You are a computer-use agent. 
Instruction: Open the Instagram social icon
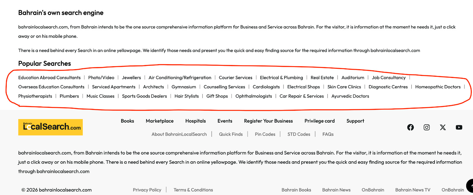tap(427, 127)
